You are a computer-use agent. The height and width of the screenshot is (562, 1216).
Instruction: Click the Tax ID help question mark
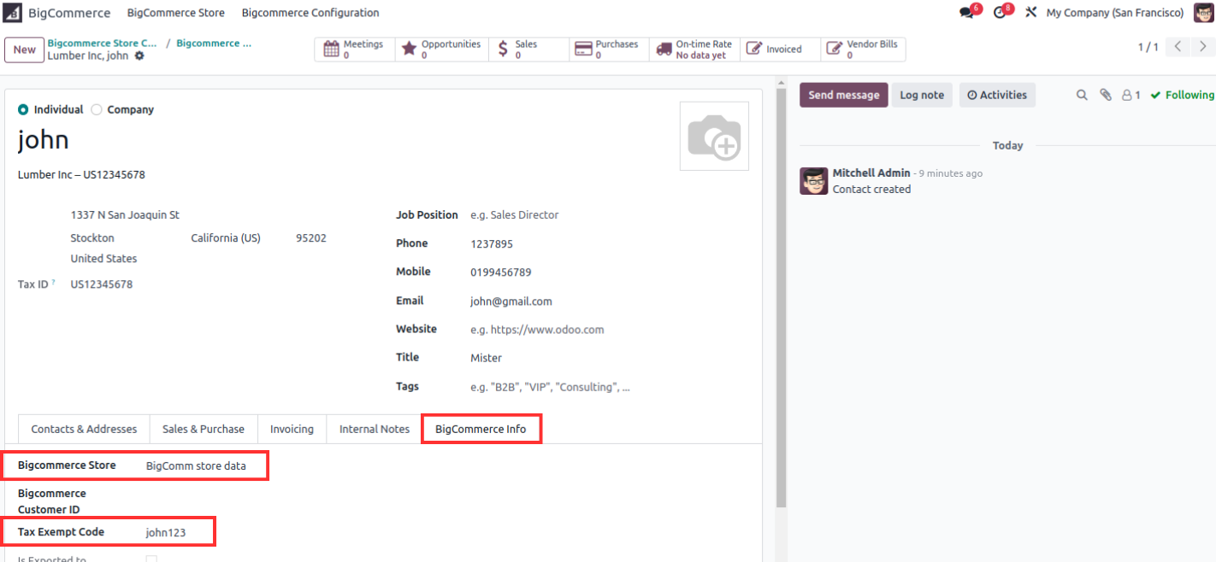[53, 282]
